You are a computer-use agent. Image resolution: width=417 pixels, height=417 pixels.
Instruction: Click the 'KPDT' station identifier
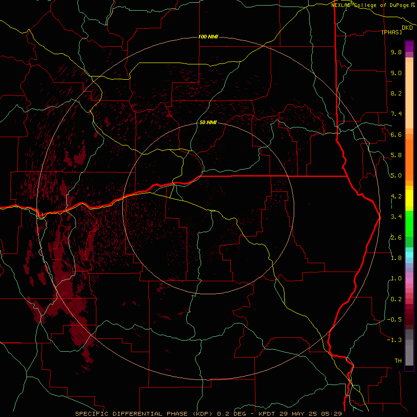(266, 414)
